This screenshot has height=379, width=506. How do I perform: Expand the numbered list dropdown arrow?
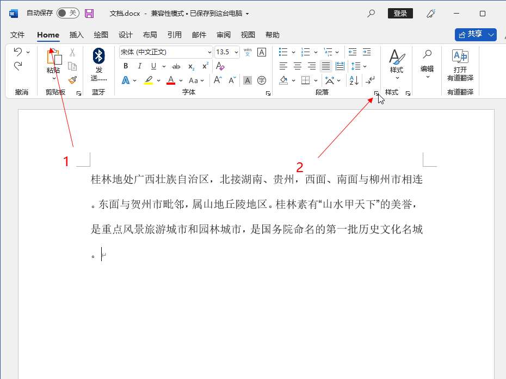click(x=316, y=52)
